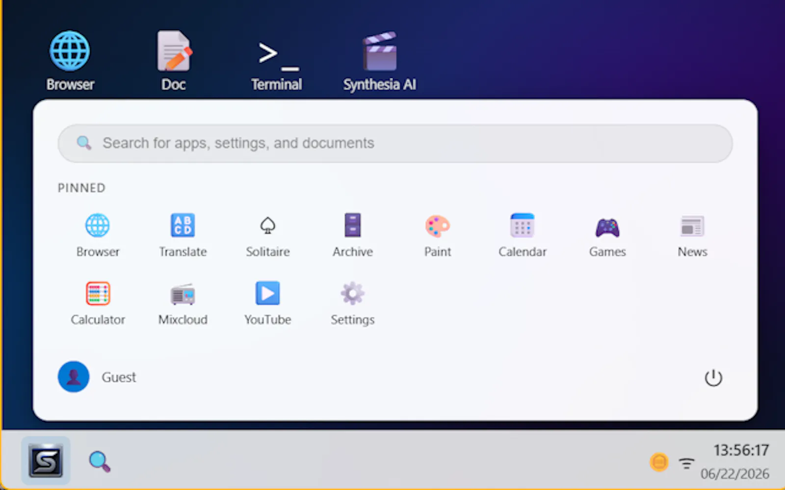
Task: Open the Calendar pinned app
Action: coord(522,236)
